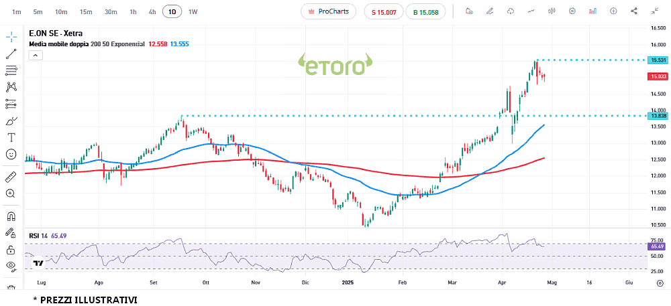Image resolution: width=671 pixels, height=306 pixels.
Task: Open the Fibonacci retracement tool
Action: [11, 70]
